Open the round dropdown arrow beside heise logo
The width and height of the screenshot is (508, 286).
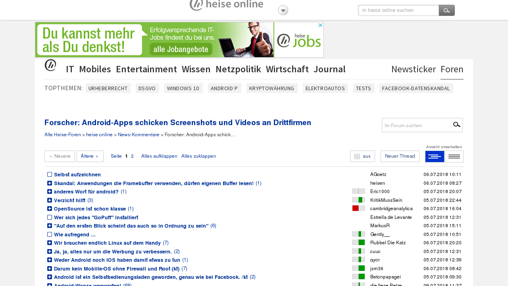click(283, 10)
